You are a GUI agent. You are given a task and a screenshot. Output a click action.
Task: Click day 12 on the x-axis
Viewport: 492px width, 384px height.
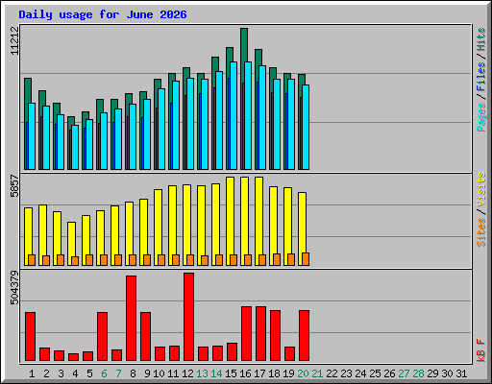(x=187, y=373)
